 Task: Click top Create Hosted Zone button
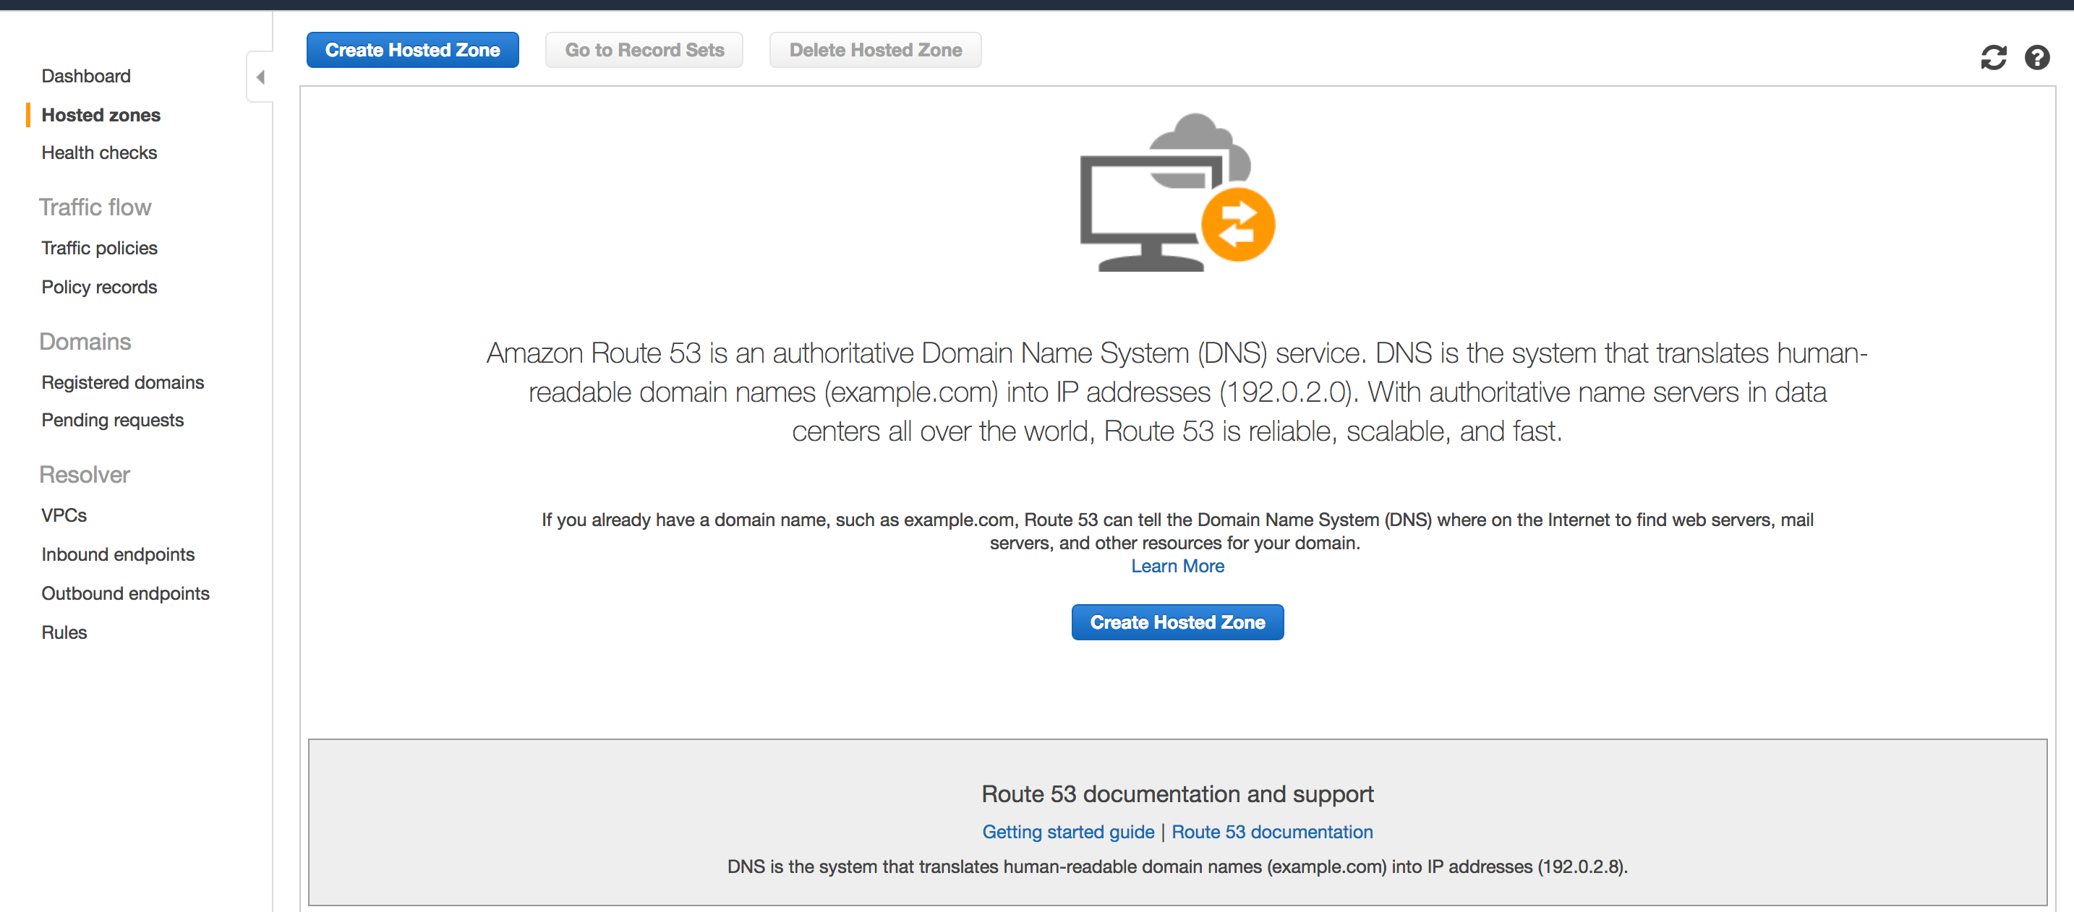pyautogui.click(x=412, y=50)
